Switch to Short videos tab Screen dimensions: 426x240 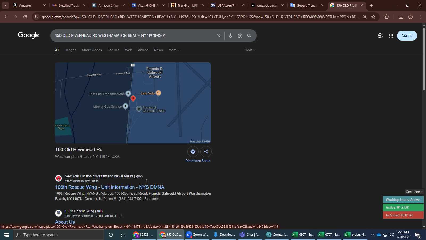pyautogui.click(x=92, y=50)
